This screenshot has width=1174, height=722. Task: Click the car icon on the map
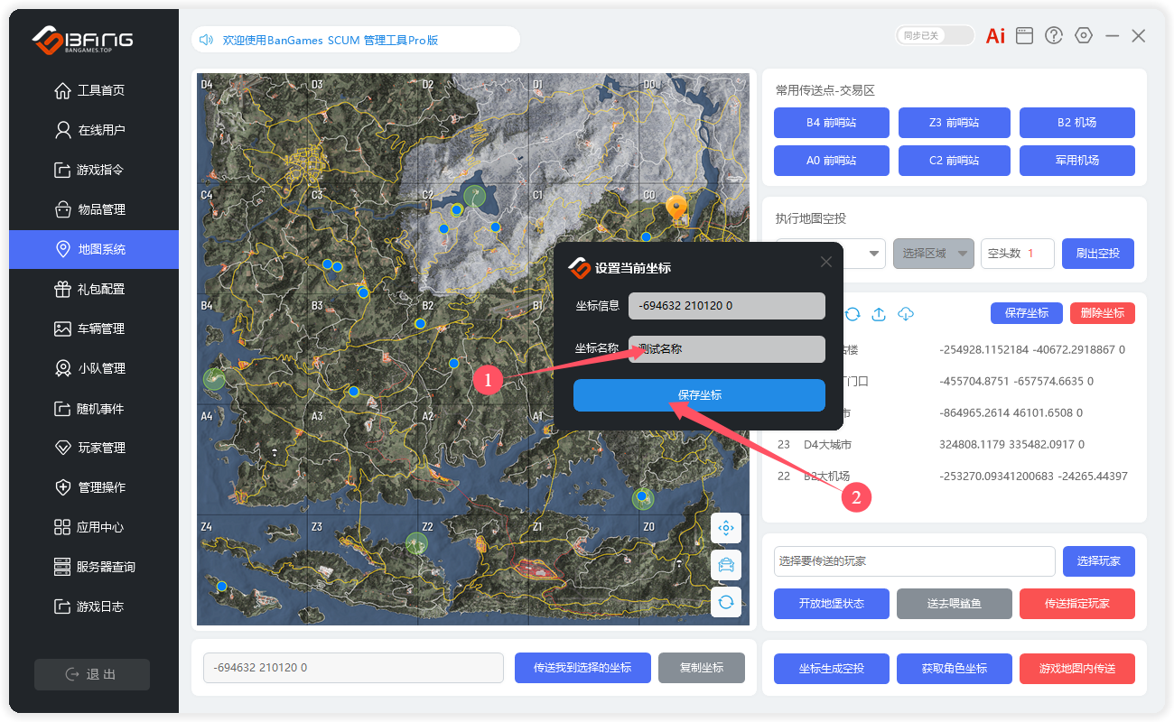725,565
